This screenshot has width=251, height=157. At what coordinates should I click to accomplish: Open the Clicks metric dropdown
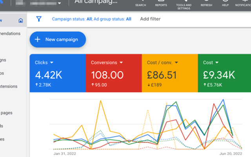tap(51, 62)
